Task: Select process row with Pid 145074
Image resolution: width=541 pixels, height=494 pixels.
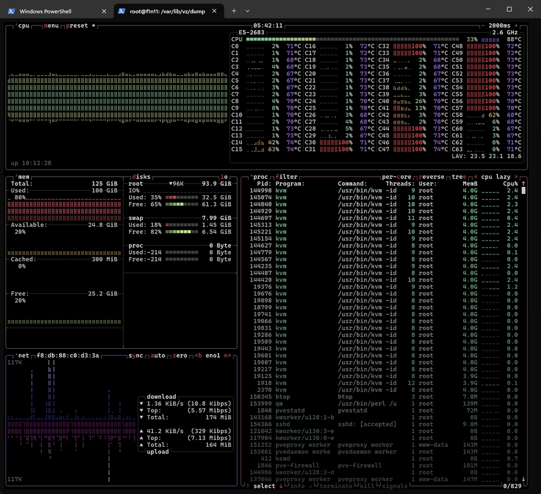Action: (x=384, y=197)
